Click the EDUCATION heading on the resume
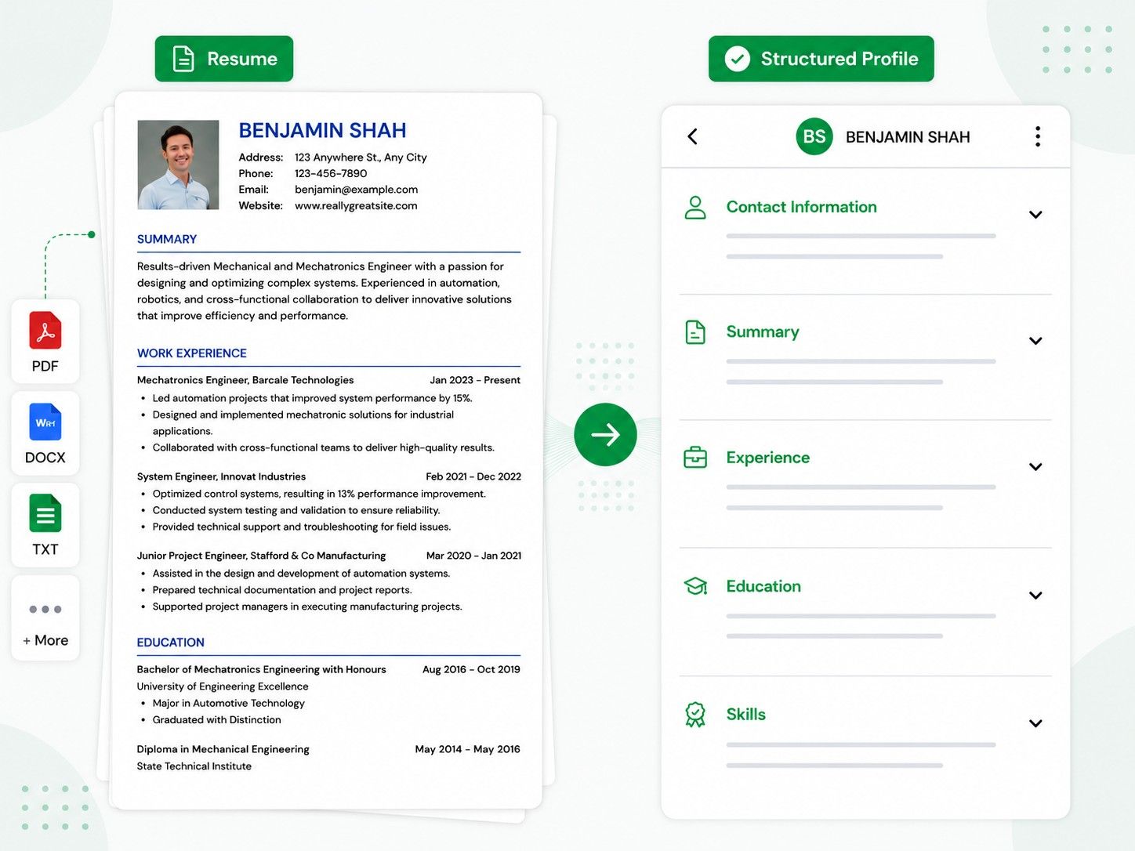The height and width of the screenshot is (851, 1135). click(x=171, y=643)
